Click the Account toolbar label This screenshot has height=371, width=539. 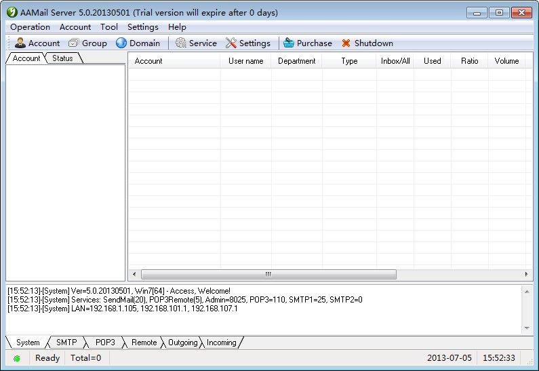coord(44,43)
